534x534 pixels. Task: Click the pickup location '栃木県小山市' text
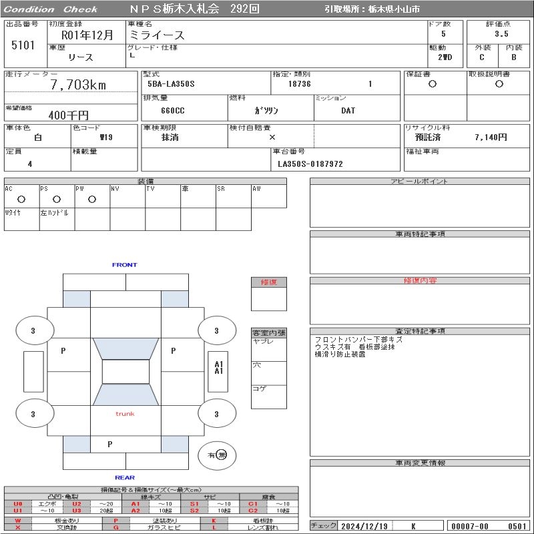click(x=394, y=9)
